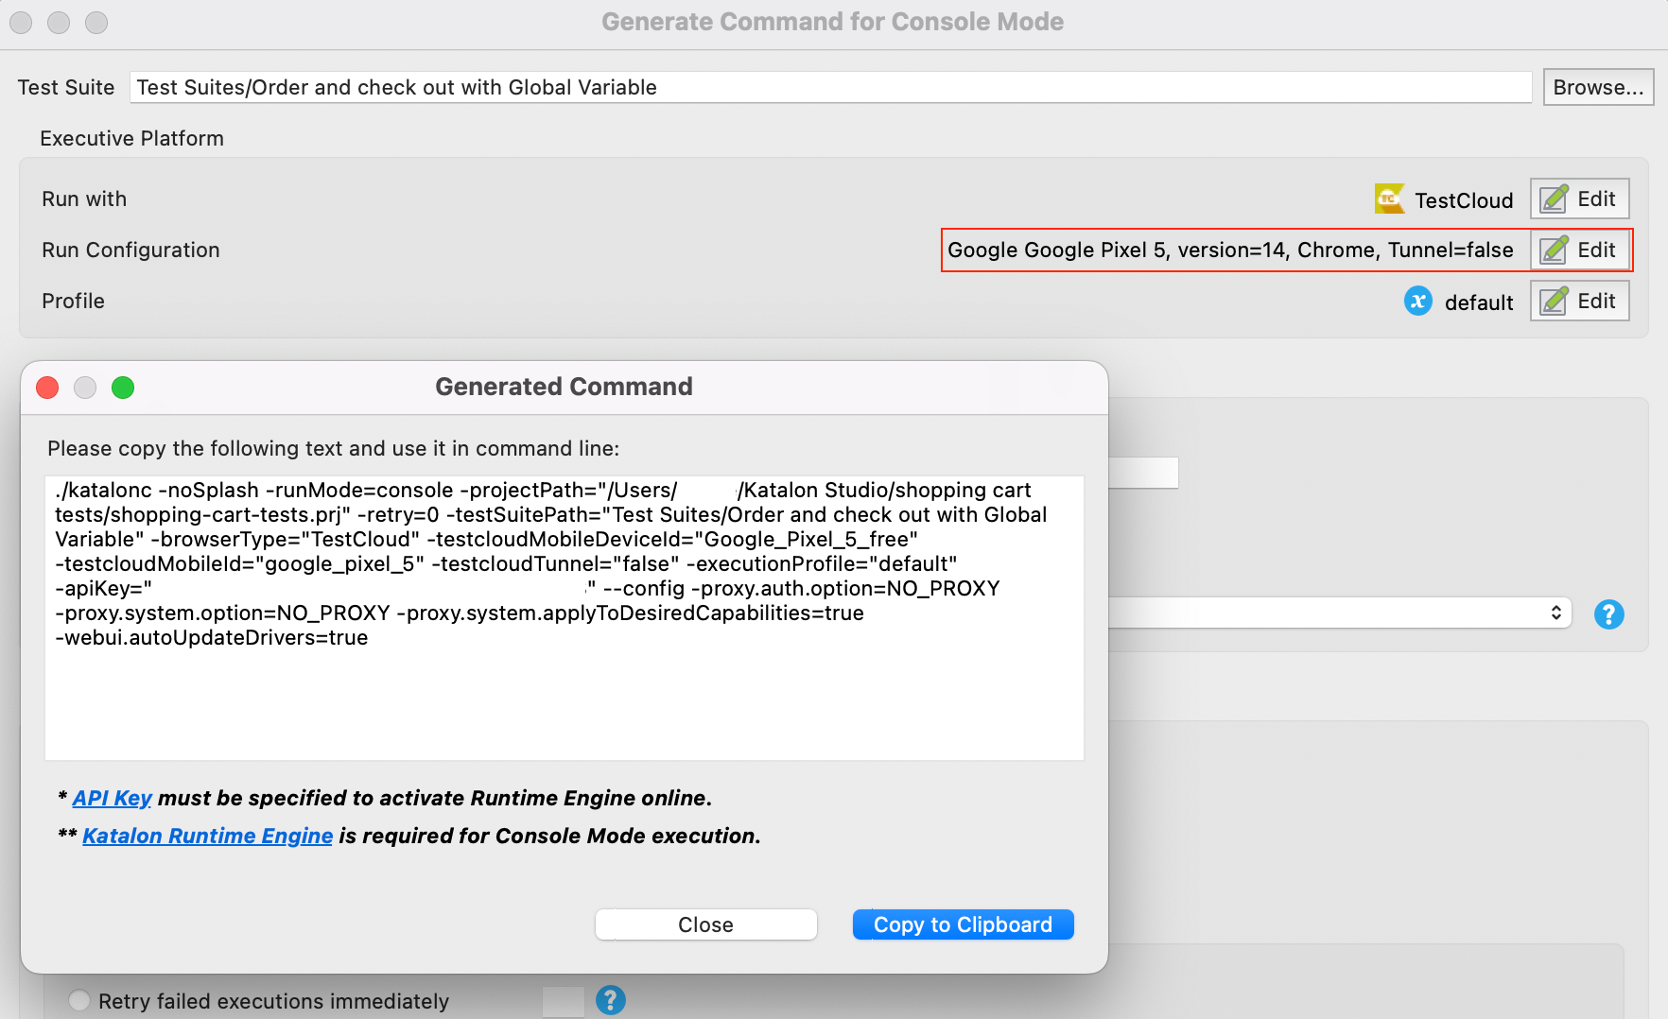Click the Executive Platform heading

pos(132,138)
